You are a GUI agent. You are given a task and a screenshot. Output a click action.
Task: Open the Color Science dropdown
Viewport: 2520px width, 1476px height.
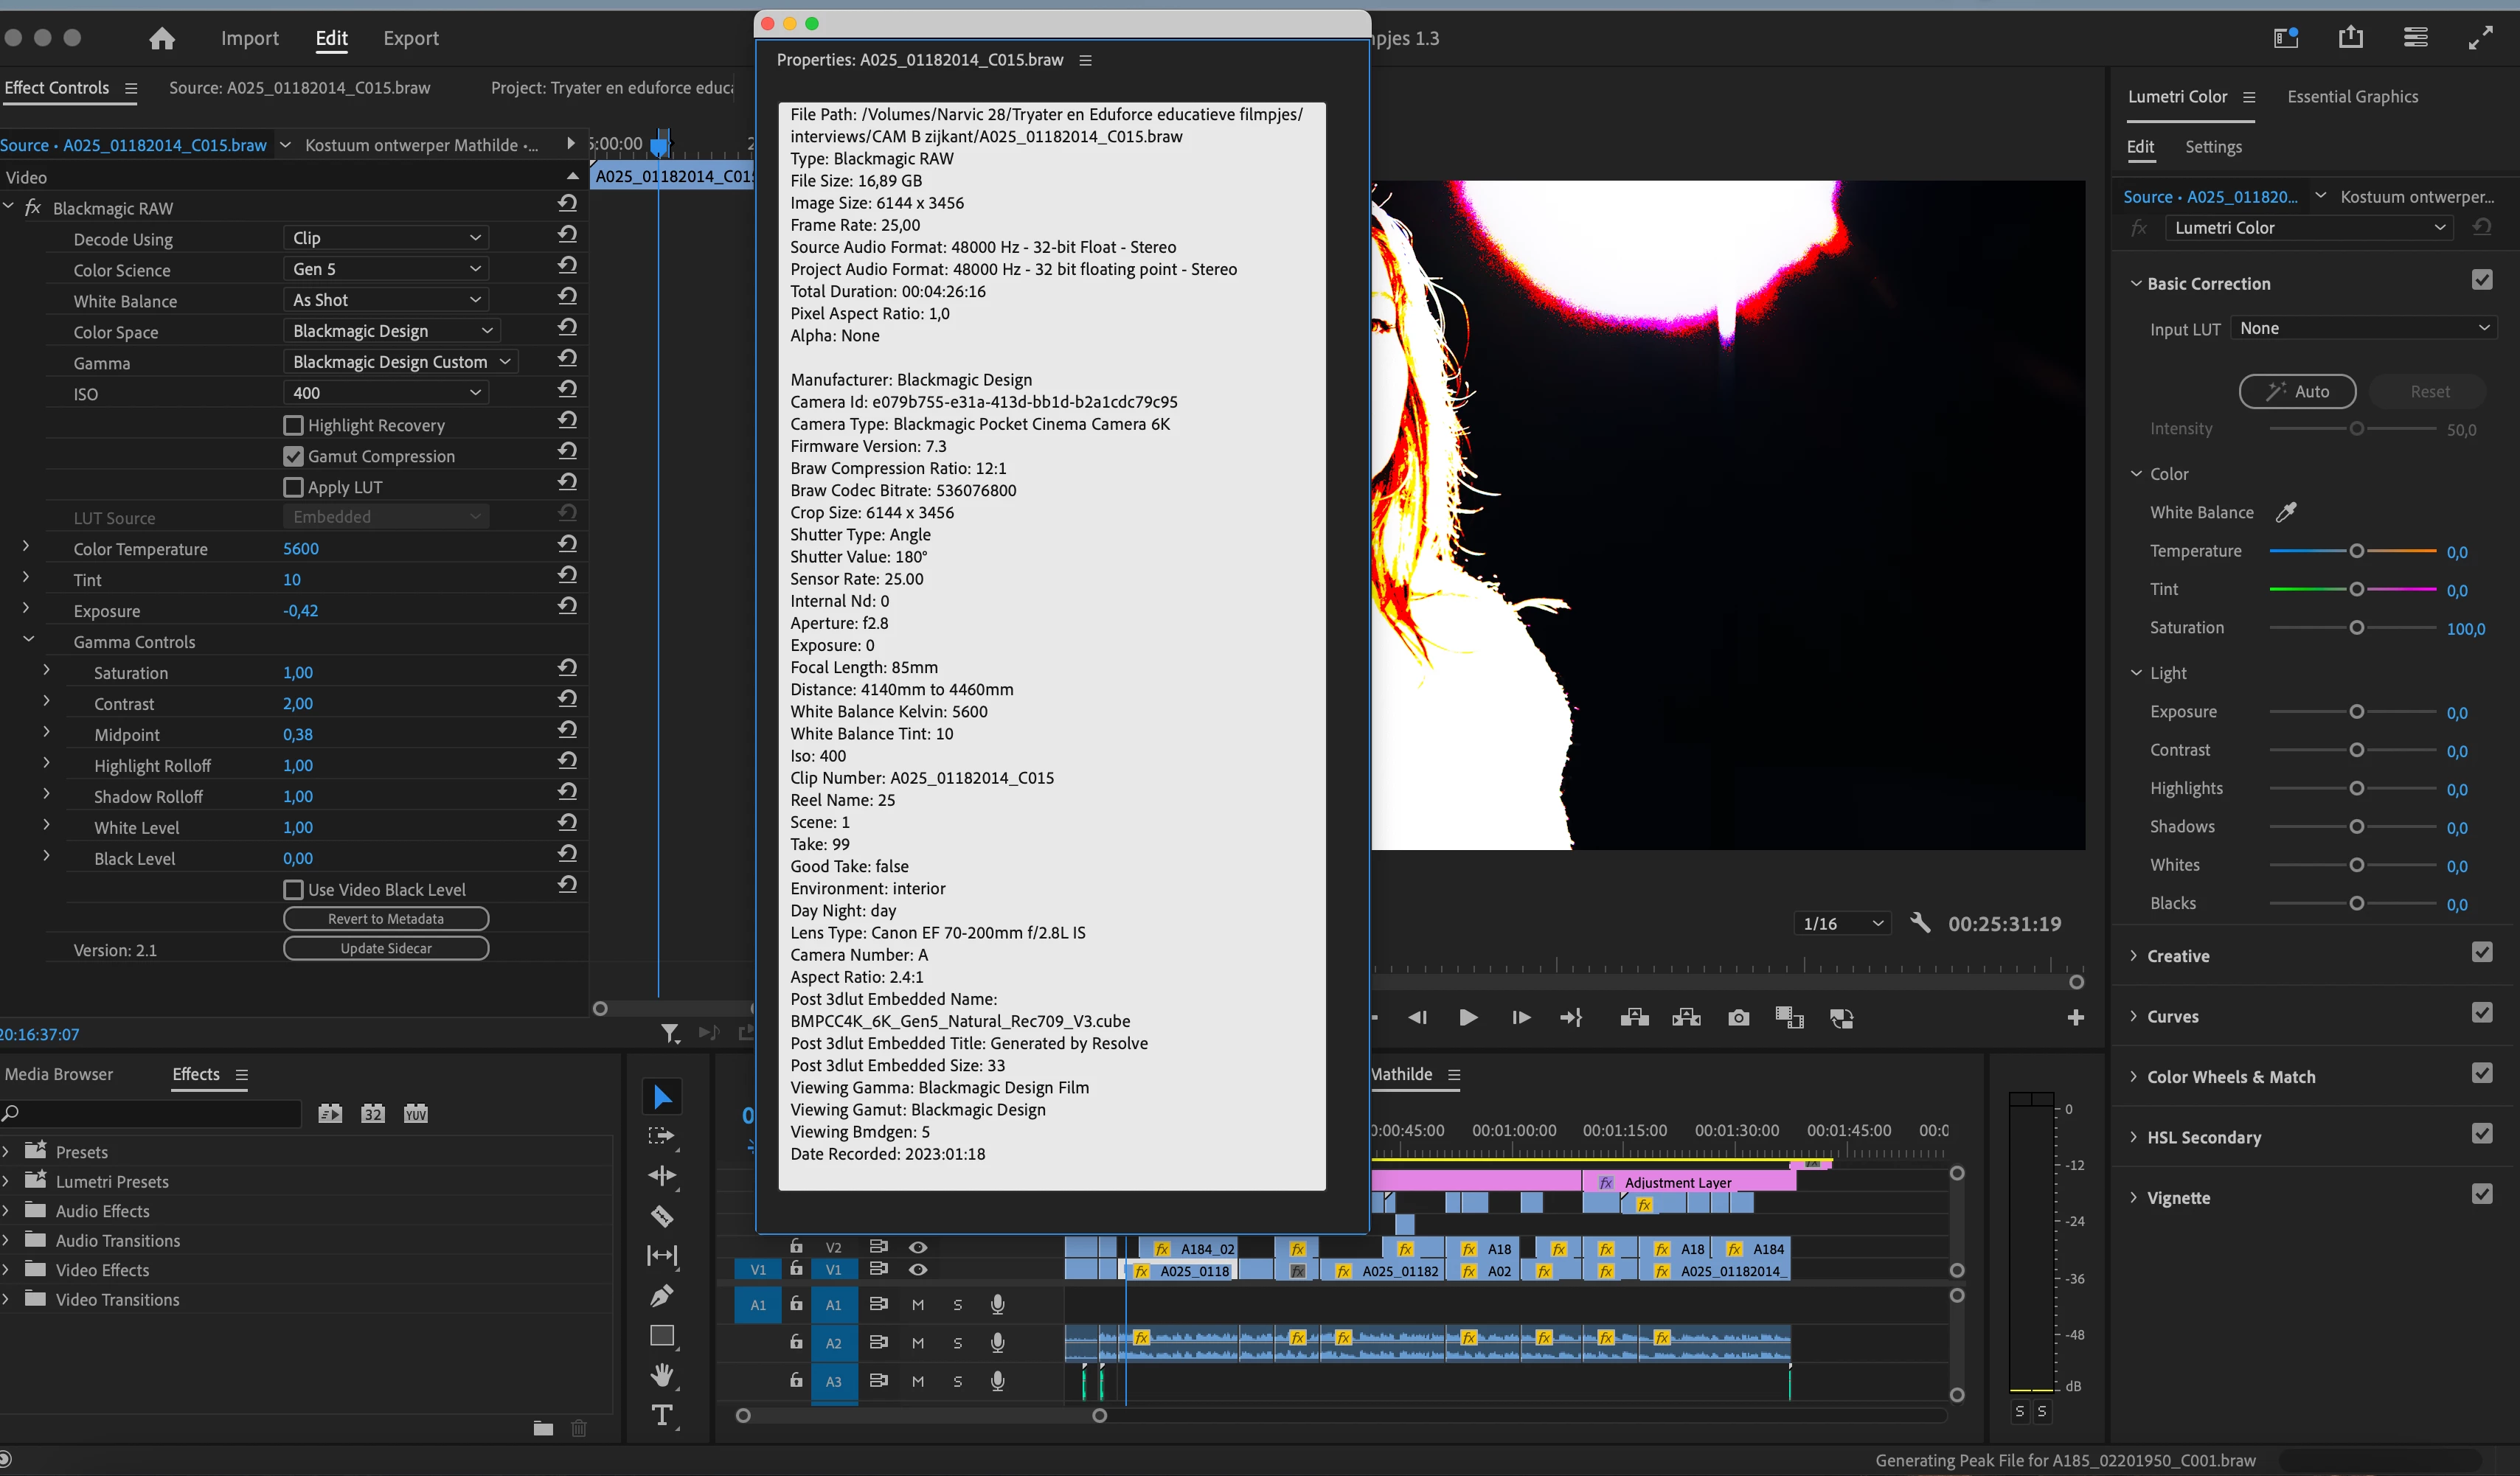pyautogui.click(x=386, y=268)
